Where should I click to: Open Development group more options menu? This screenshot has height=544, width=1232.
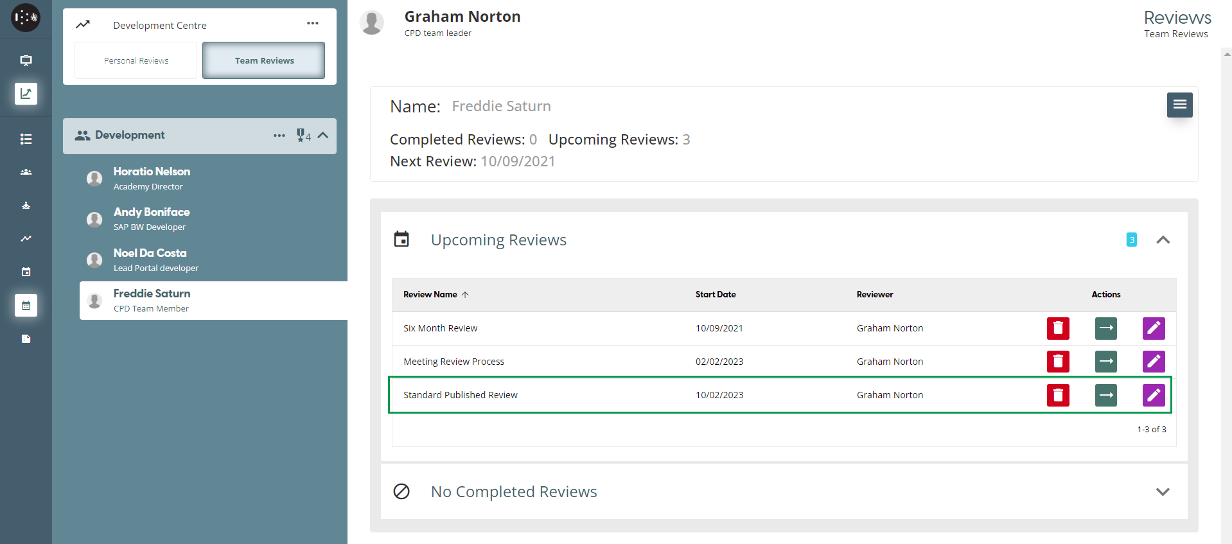[279, 136]
